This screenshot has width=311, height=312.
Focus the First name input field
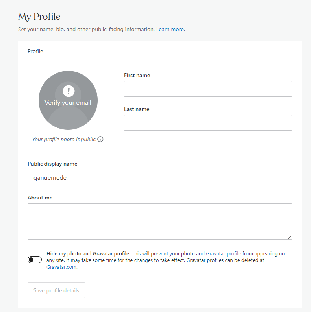pos(208,89)
